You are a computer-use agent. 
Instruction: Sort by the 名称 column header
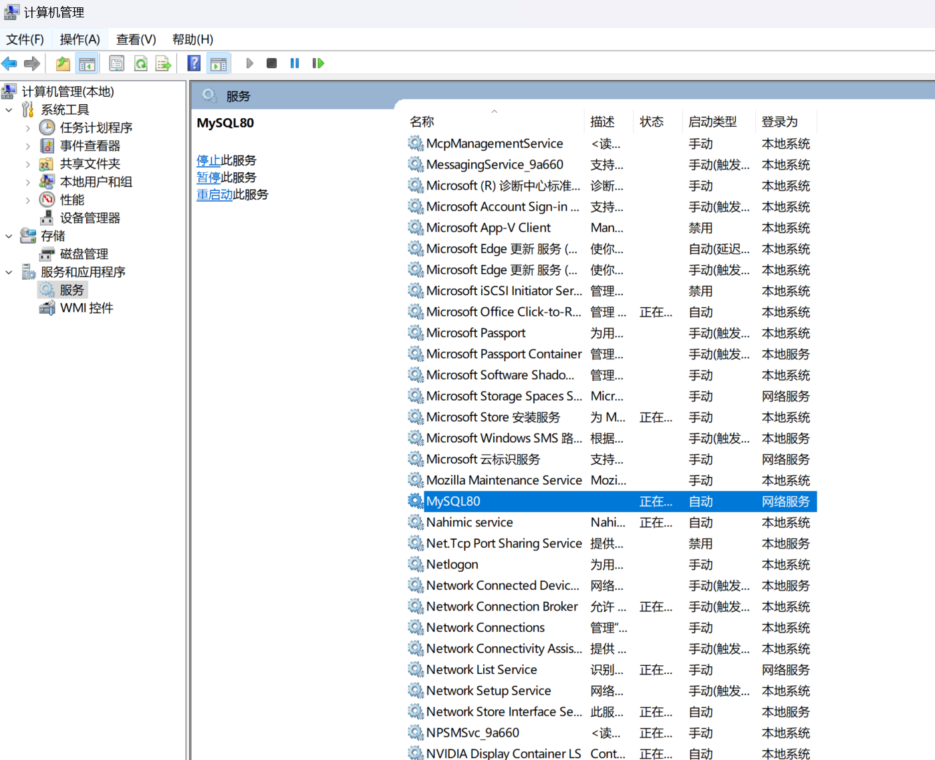point(495,122)
